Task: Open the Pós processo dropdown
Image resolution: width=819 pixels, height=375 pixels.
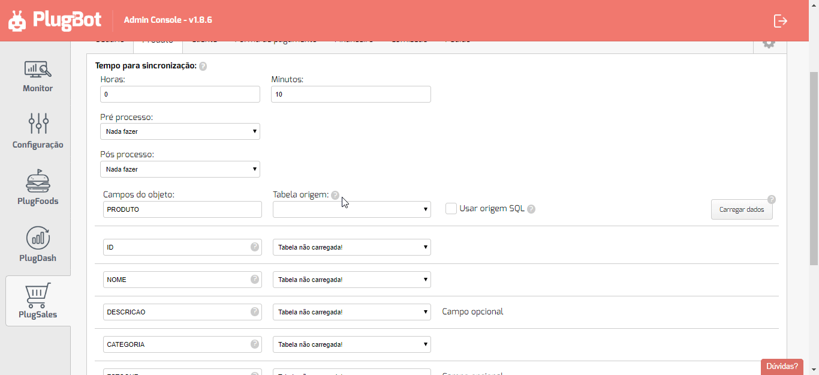Action: click(180, 169)
